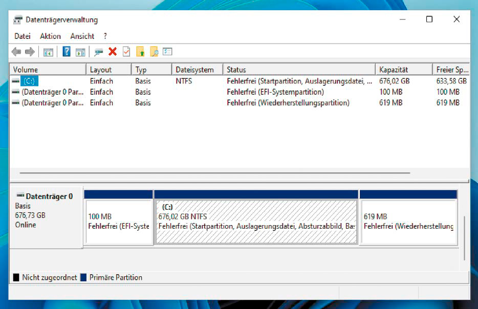Click drive icon of EFI-Systempartition row
Image resolution: width=478 pixels, height=309 pixels.
[x=15, y=92]
